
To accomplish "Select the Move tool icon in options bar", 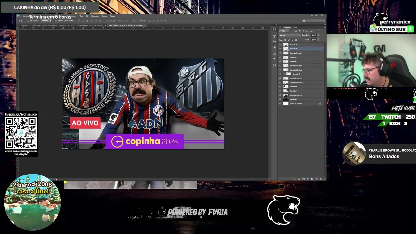I will (x=21, y=21).
